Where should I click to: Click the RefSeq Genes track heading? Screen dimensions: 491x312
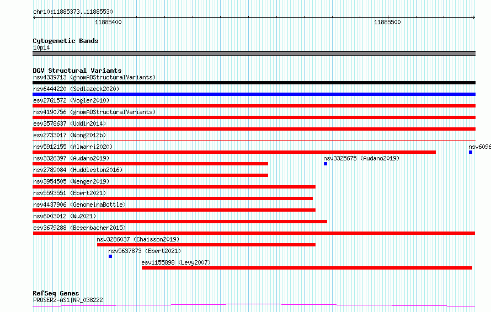point(56,293)
